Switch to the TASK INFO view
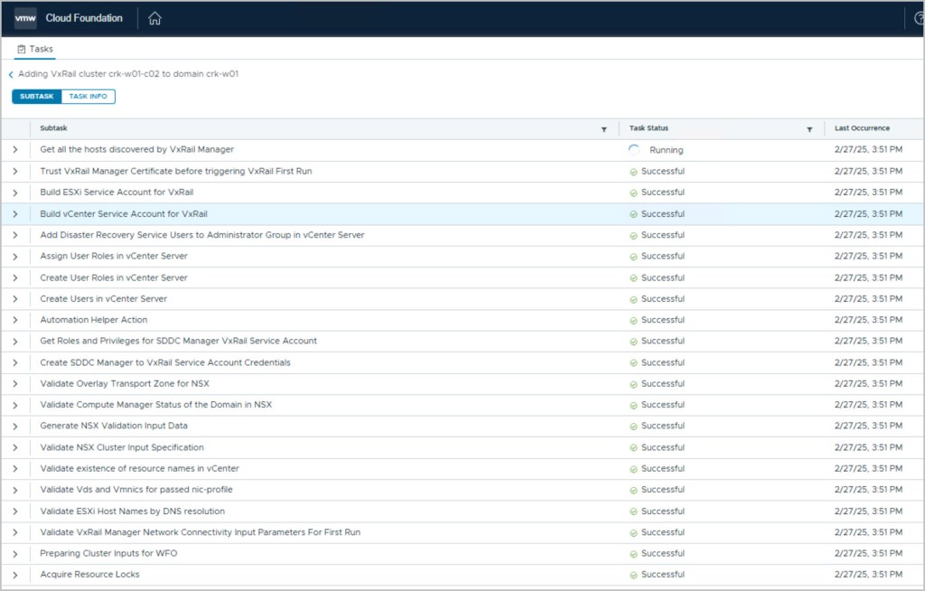This screenshot has height=591, width=925. [x=89, y=97]
